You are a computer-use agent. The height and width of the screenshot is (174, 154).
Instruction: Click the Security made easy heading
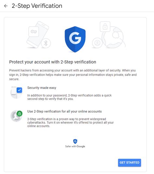(x=42, y=88)
